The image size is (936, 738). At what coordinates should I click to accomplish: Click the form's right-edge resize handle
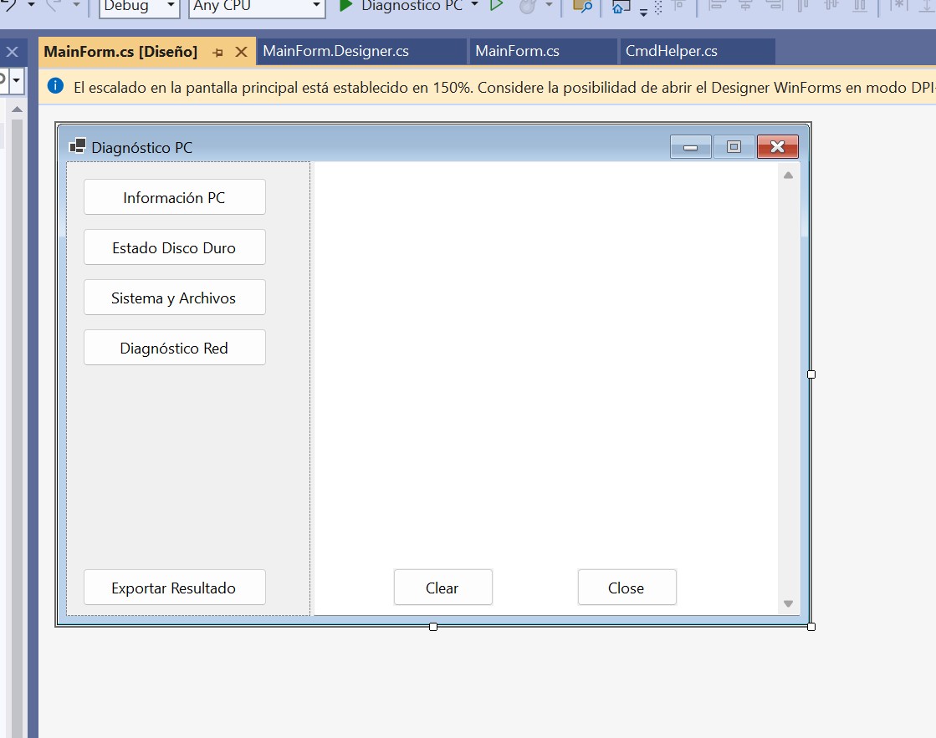click(x=811, y=374)
